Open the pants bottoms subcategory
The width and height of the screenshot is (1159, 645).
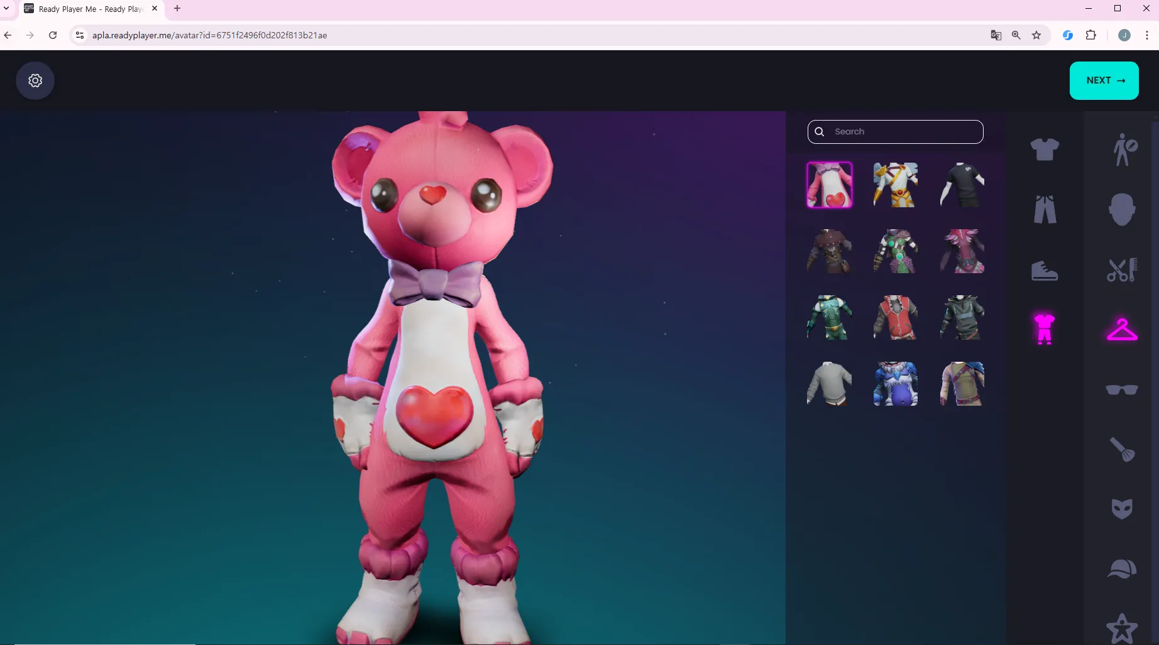point(1045,209)
